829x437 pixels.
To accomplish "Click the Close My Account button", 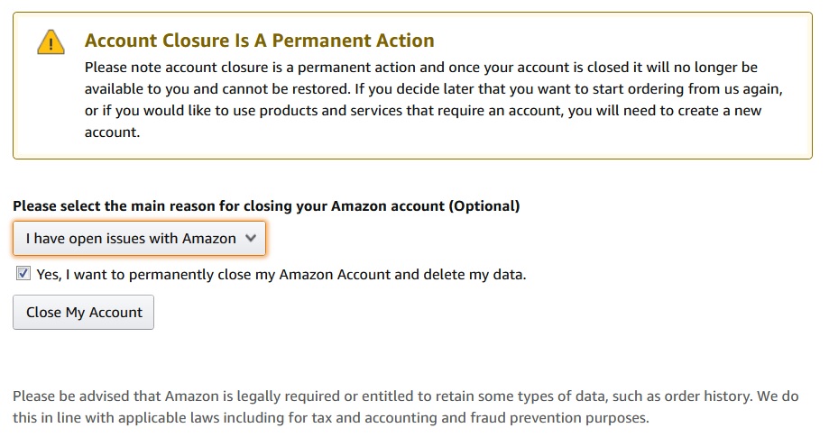I will [84, 313].
